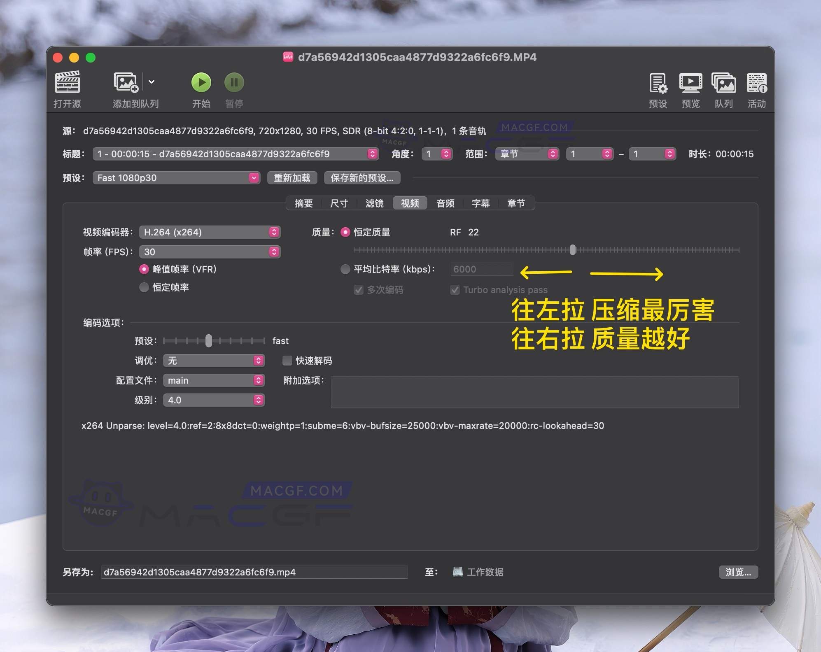The image size is (821, 652).
Task: Open the 视频编码器 H.264 dropdown
Action: tap(210, 232)
